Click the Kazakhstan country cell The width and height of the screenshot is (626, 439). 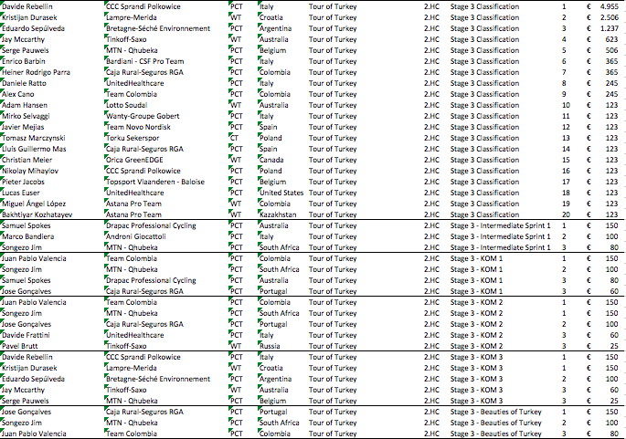click(x=278, y=214)
